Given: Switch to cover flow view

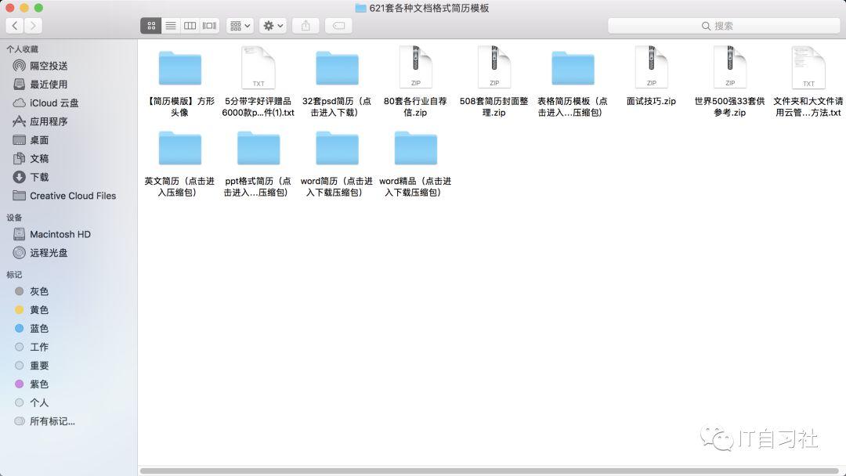Looking at the screenshot, I should click(x=208, y=25).
